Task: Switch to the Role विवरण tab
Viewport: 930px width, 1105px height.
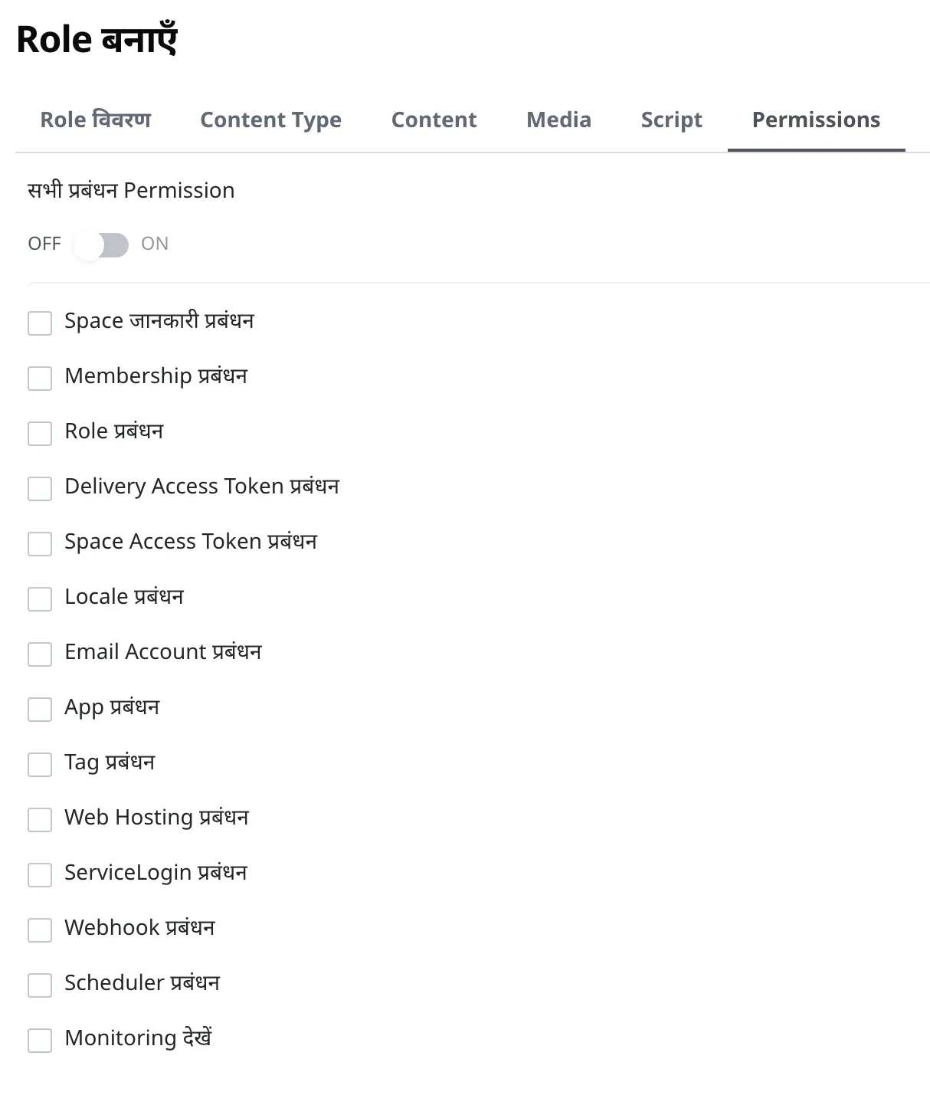Action: [x=95, y=120]
